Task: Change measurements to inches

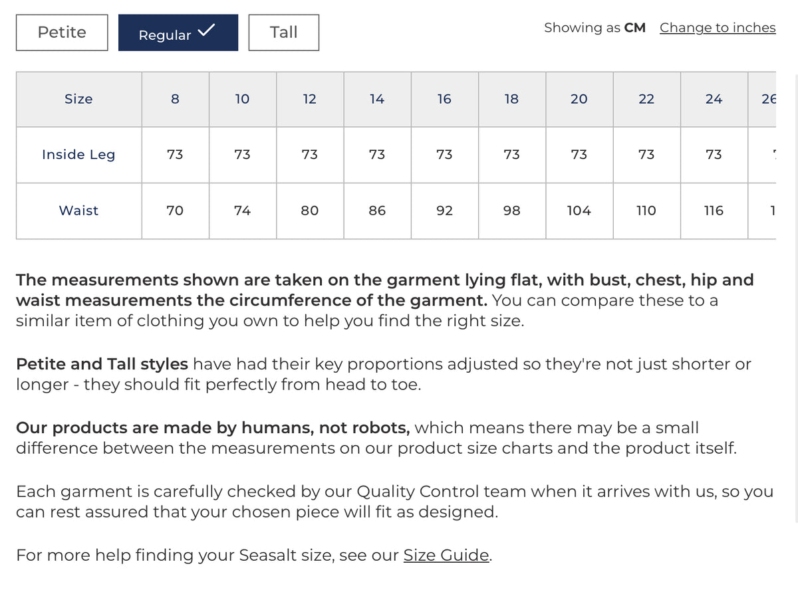Action: pyautogui.click(x=718, y=28)
